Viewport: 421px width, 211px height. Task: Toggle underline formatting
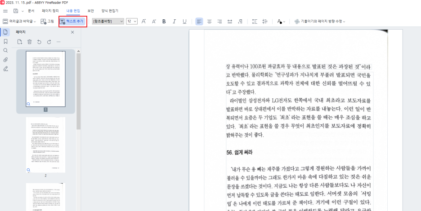pos(184,22)
